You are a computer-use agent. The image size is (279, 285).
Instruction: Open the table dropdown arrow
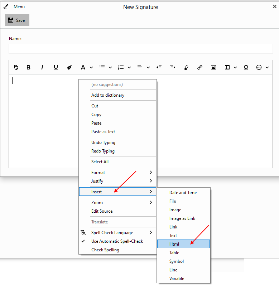tap(235, 68)
